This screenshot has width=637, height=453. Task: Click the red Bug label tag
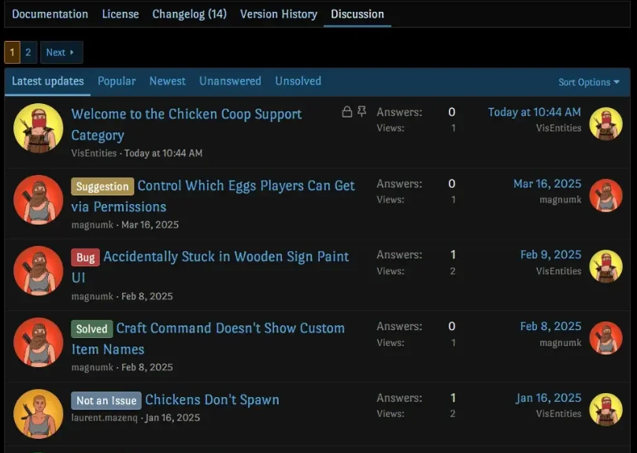coord(85,258)
